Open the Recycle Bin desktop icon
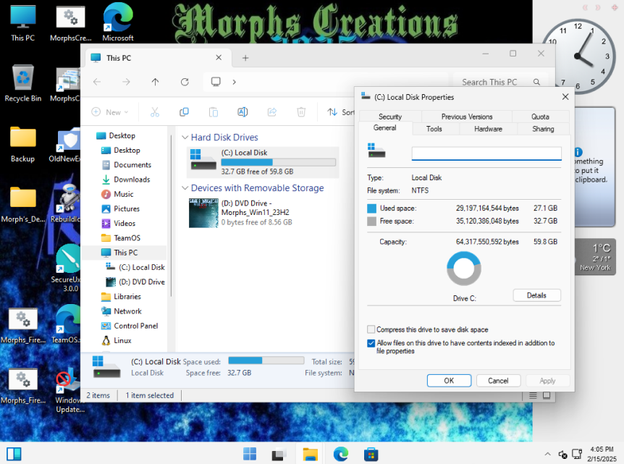 click(x=22, y=83)
